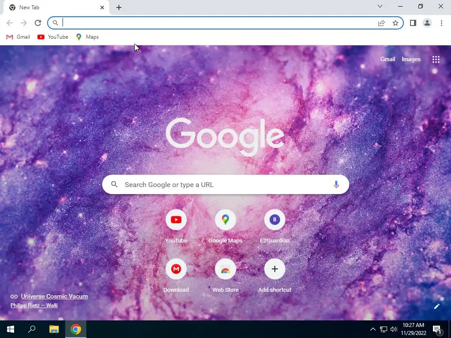451x338 pixels.
Task: Open Maps bookmark
Action: 87,37
